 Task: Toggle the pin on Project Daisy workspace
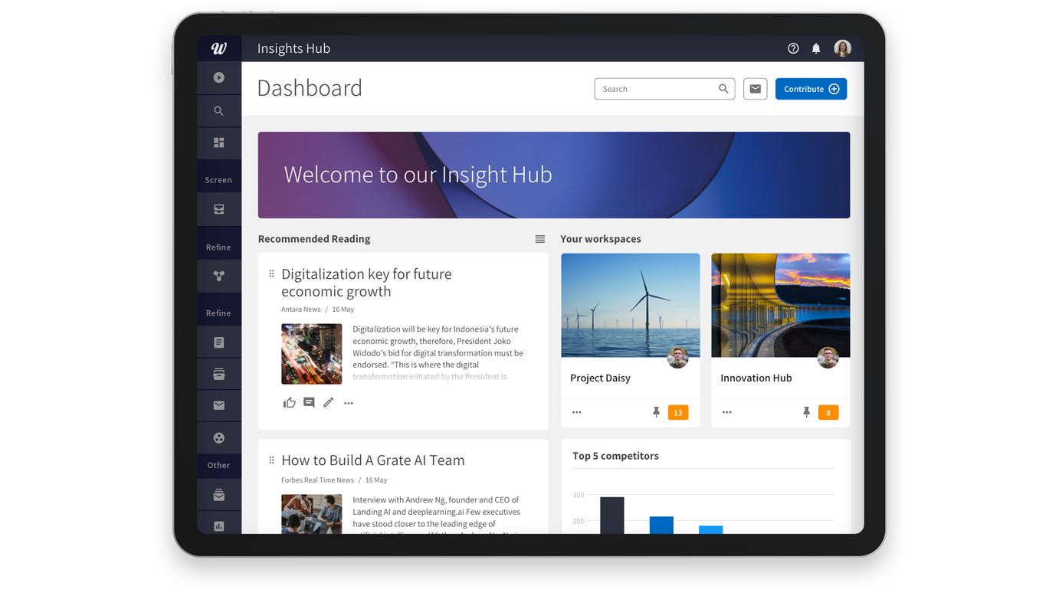[x=656, y=412]
